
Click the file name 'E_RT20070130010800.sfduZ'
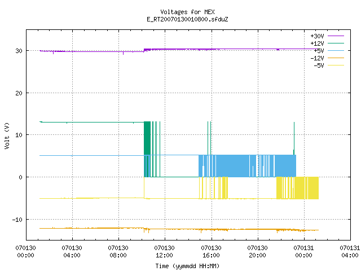point(187,19)
